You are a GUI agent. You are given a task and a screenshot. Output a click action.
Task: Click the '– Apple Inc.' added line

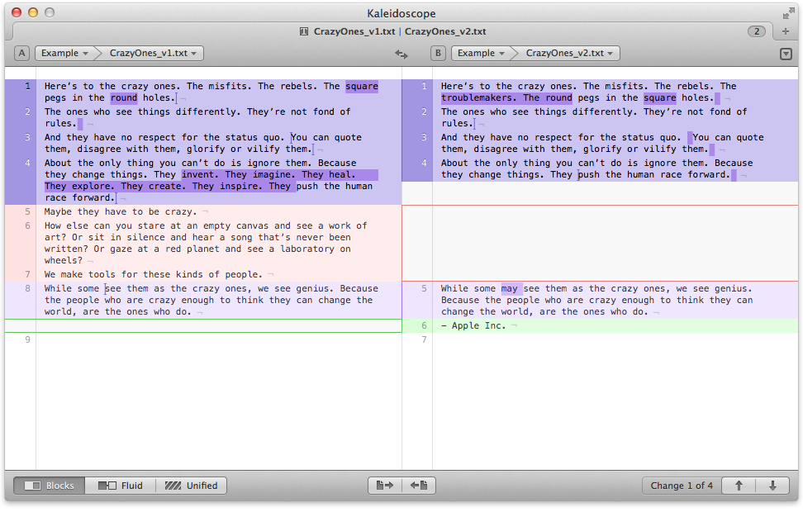(x=601, y=325)
